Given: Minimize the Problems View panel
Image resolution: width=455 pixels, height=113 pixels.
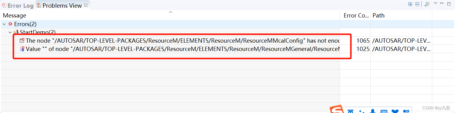Looking at the screenshot, I should (442, 3).
